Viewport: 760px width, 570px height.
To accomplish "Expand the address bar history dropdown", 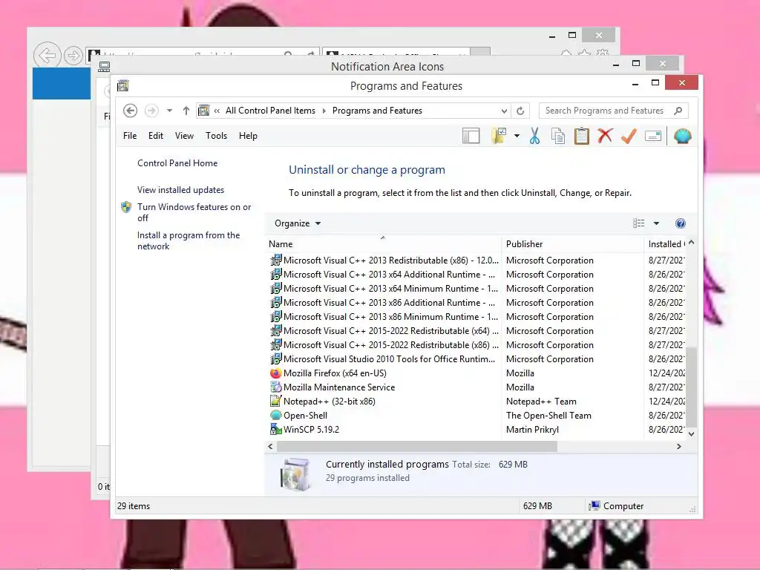I will click(x=504, y=111).
